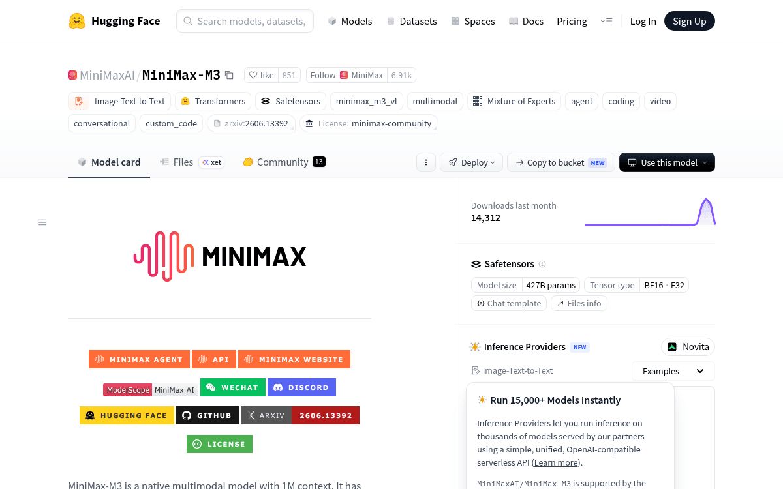Open the MiniMaxAI organization avatar link
Viewport: 783px width, 489px height.
tap(72, 75)
